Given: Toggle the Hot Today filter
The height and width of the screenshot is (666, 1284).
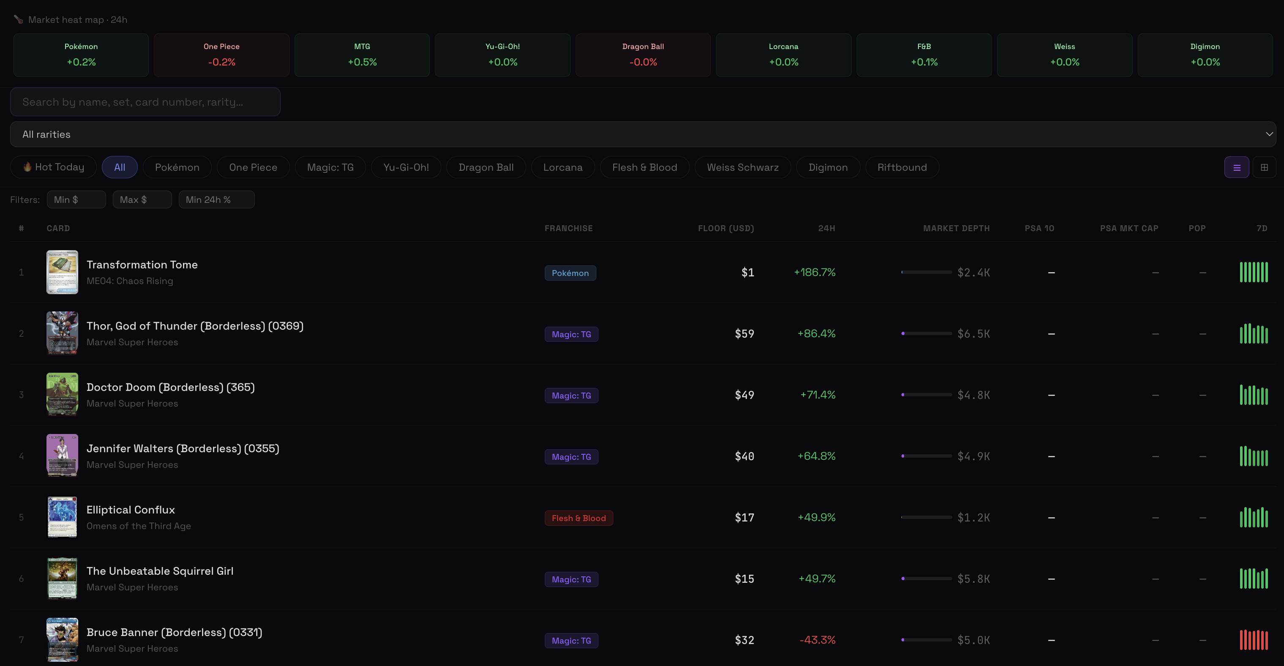Looking at the screenshot, I should (54, 167).
